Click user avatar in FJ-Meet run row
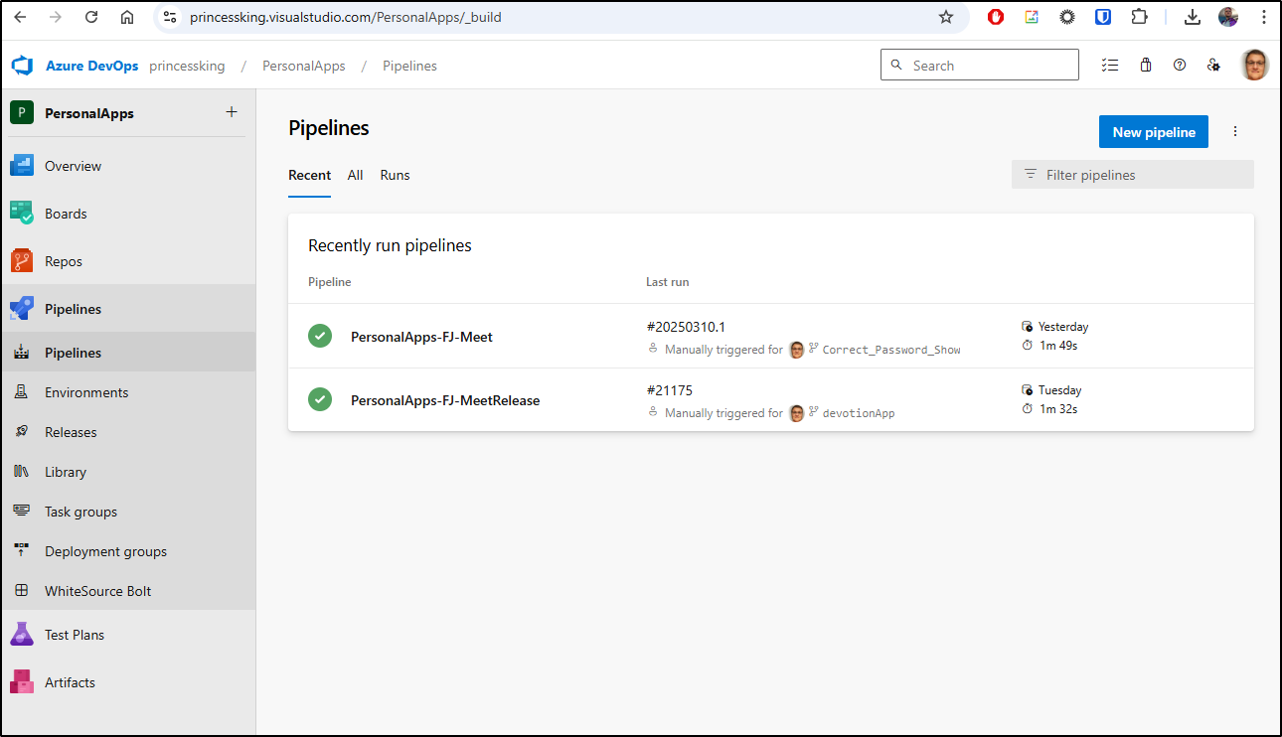 point(796,350)
